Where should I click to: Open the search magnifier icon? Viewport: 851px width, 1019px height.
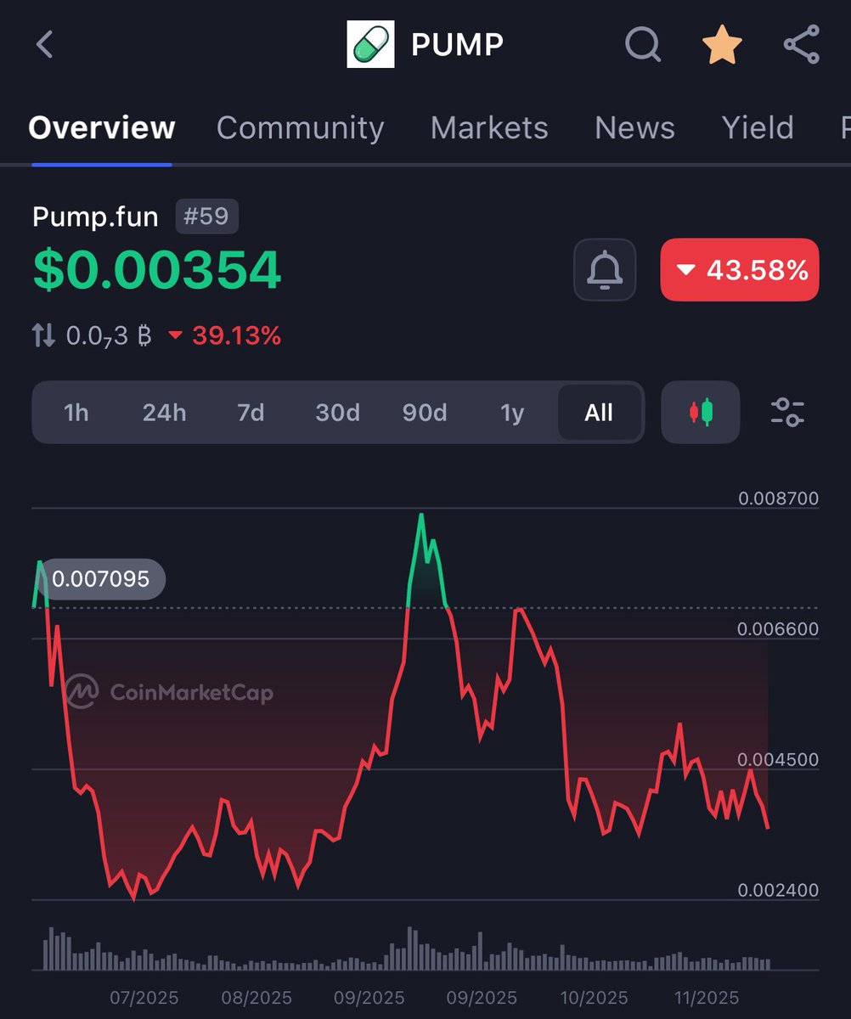click(x=643, y=44)
